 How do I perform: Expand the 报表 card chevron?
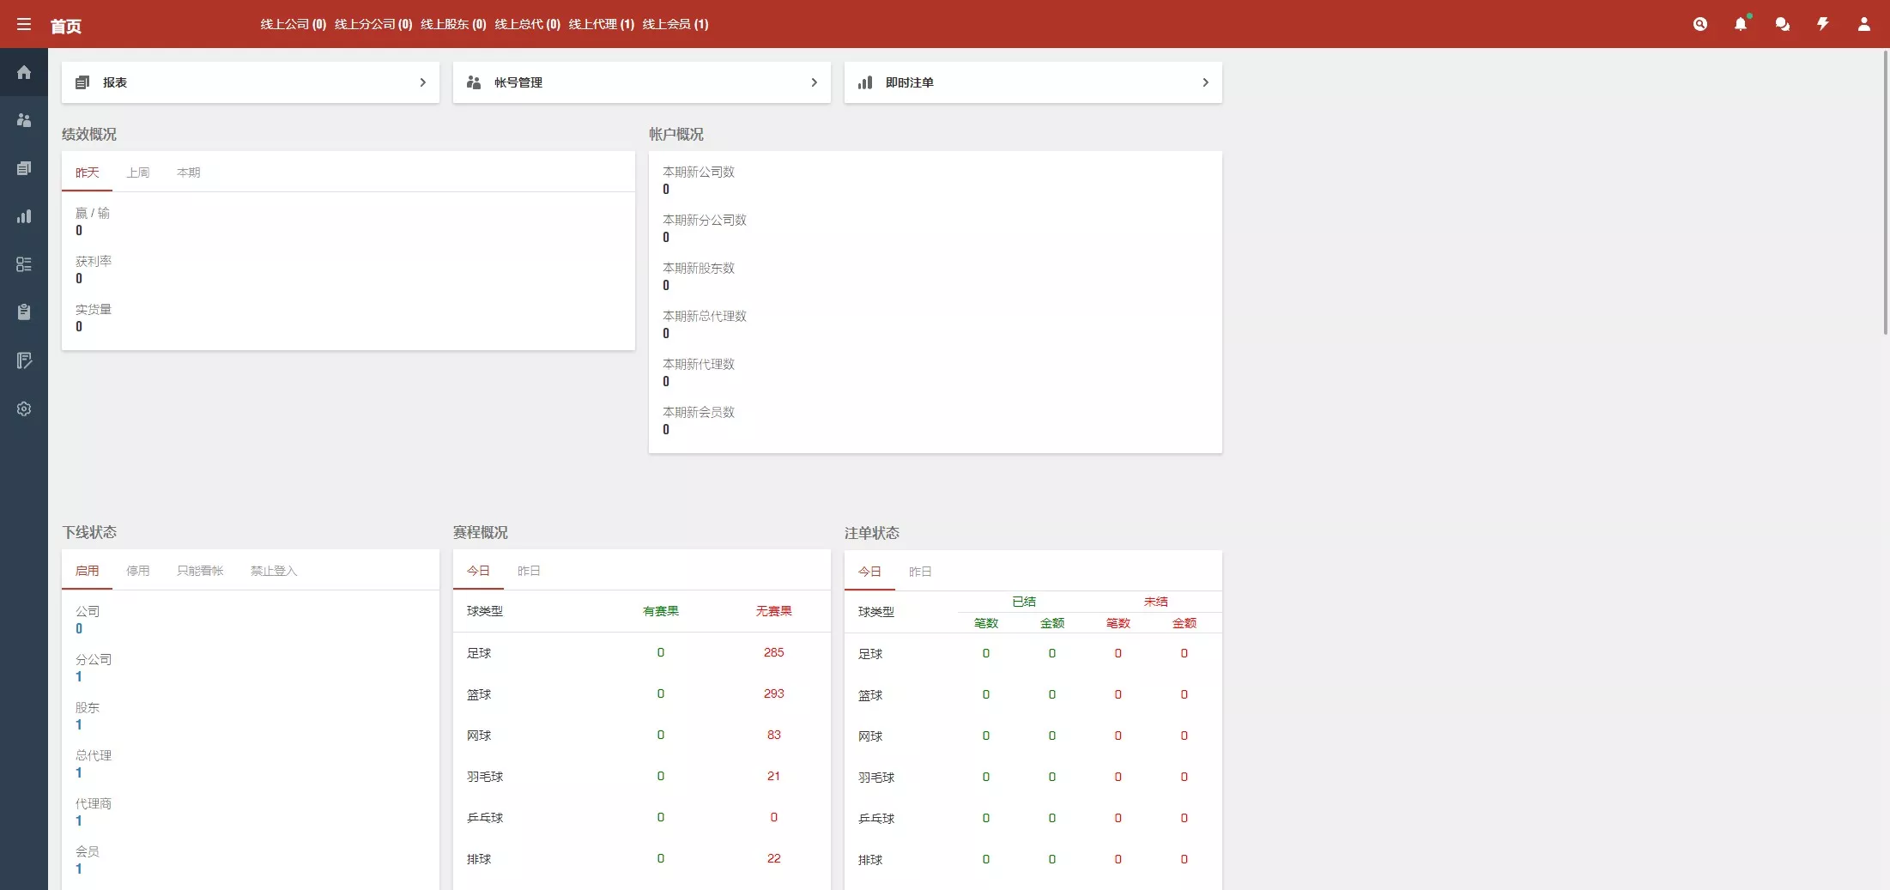(x=422, y=82)
